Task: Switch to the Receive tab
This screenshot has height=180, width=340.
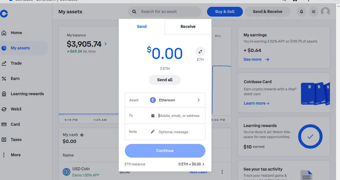Action: [188, 27]
